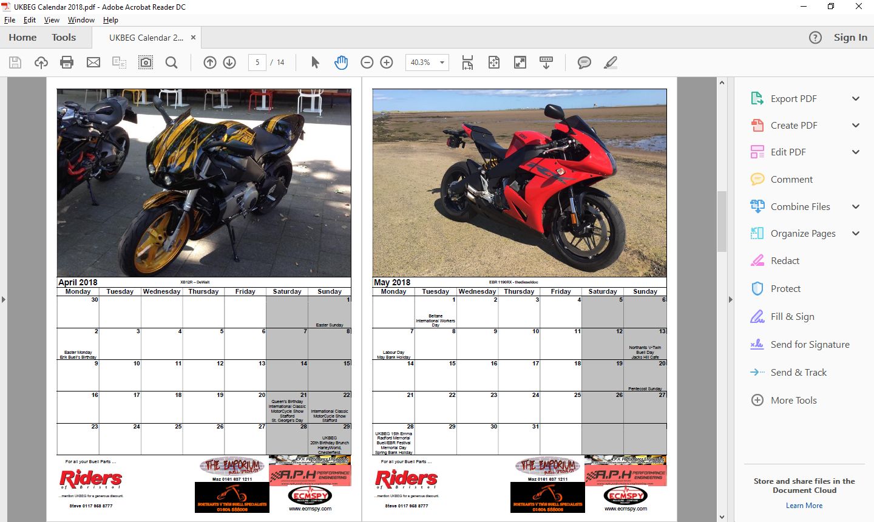The height and width of the screenshot is (522, 874).
Task: Open the zoom level dropdown
Action: [x=442, y=63]
